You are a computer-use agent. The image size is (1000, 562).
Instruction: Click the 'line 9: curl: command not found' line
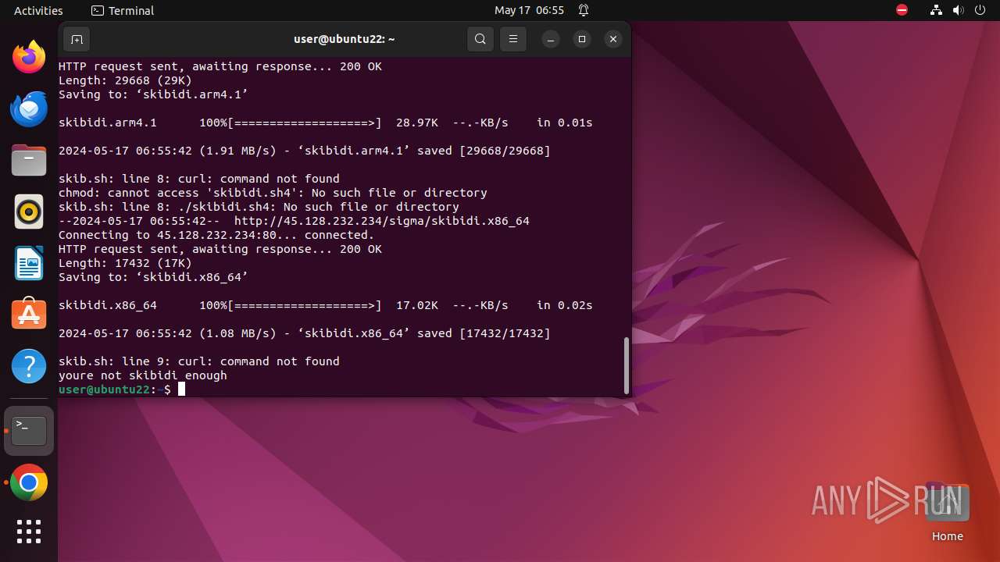(x=199, y=361)
